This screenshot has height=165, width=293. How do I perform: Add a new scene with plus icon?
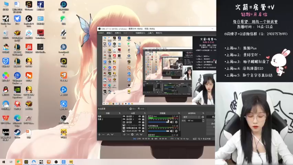(x=99, y=135)
